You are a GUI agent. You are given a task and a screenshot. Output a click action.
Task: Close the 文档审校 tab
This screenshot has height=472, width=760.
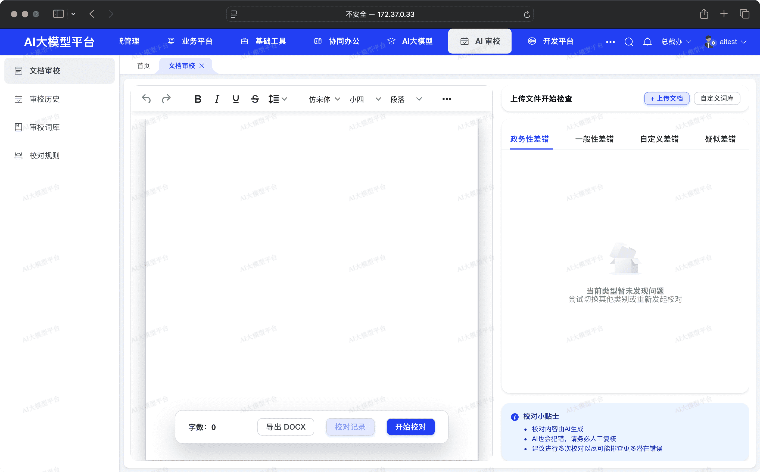coord(201,66)
